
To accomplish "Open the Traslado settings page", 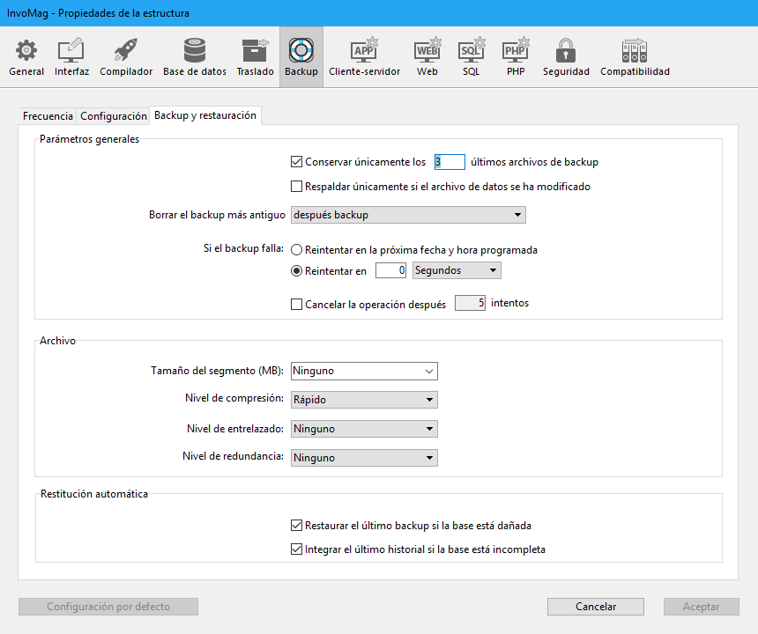I will [255, 56].
